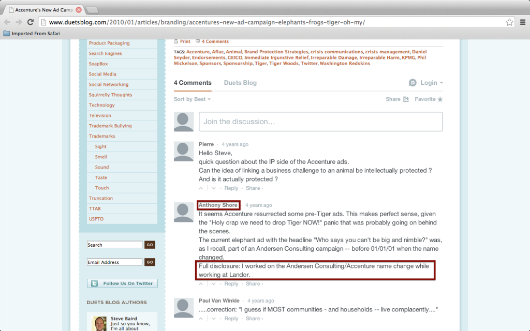Click the address bar URL field
This screenshot has width=530, height=331.
pos(276,22)
